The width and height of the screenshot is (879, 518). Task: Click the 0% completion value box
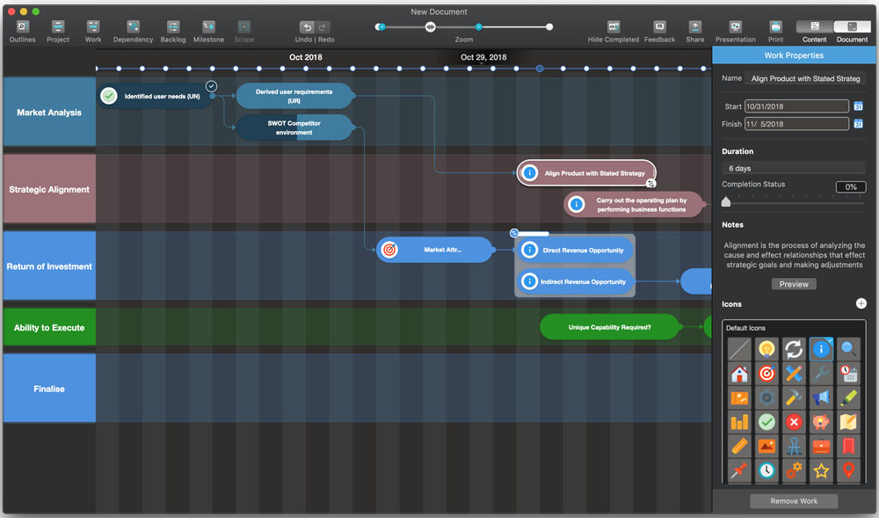point(851,186)
